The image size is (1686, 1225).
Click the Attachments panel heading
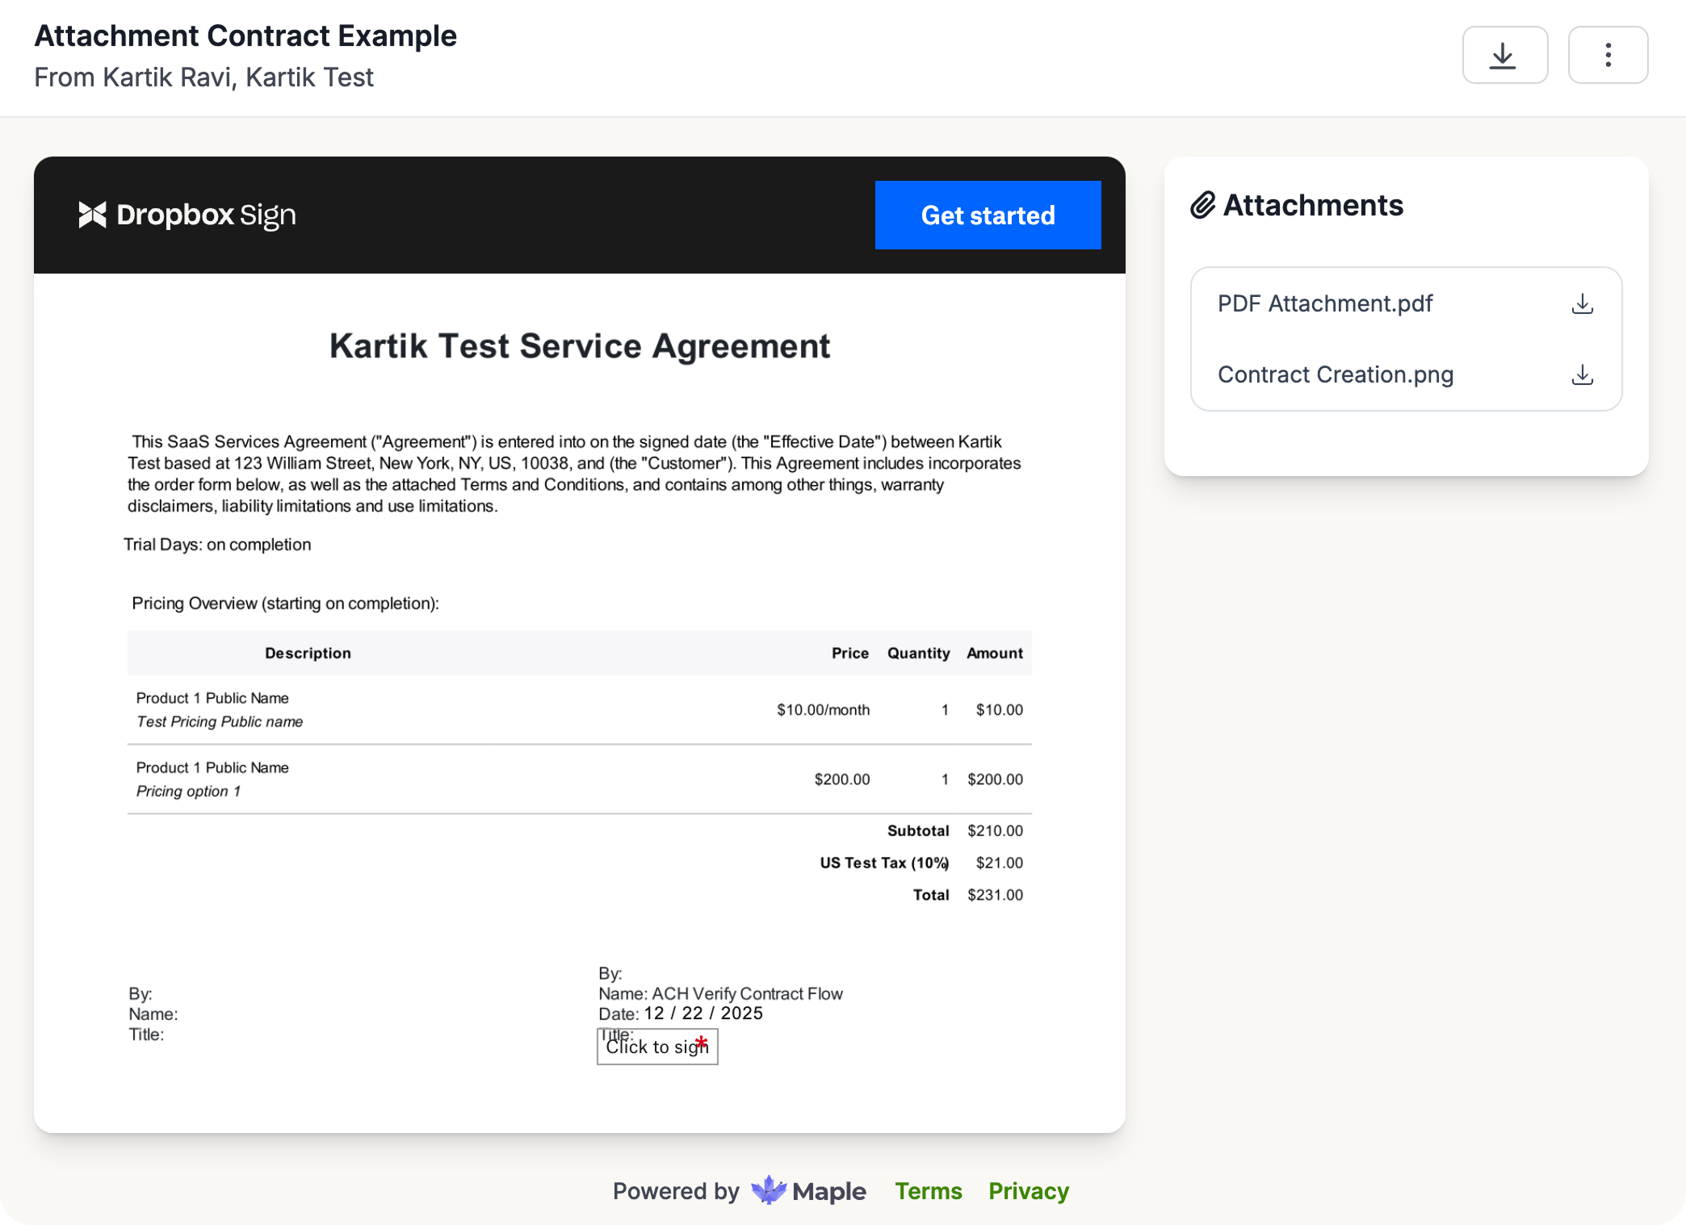[x=1313, y=205]
